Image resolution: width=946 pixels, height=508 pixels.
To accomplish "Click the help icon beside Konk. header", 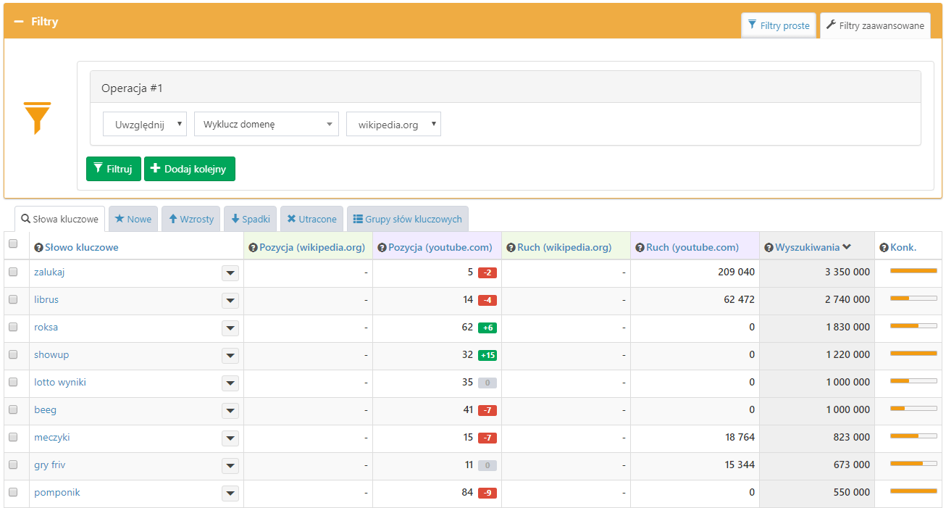I will (884, 248).
